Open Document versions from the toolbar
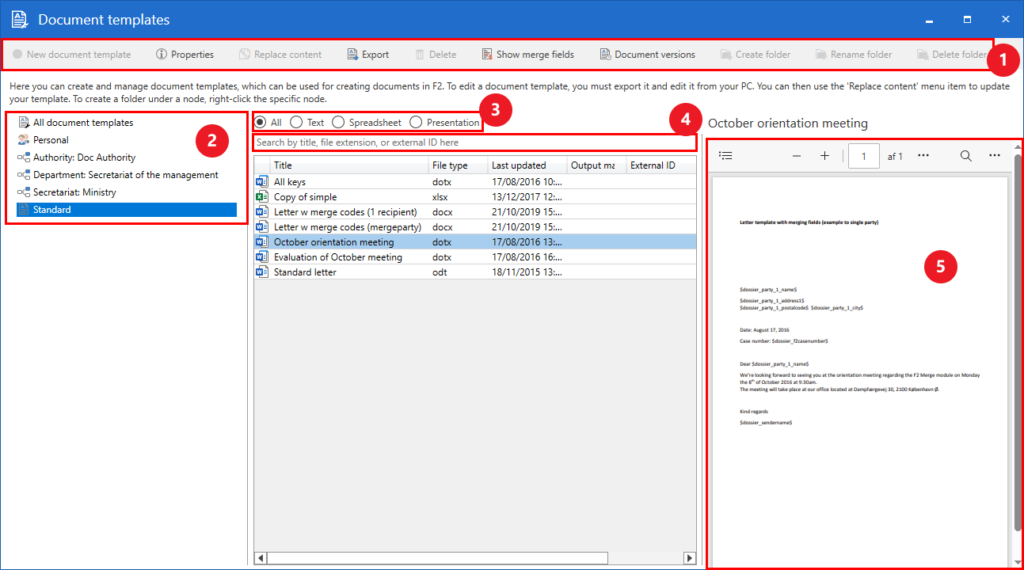1024x570 pixels. point(647,55)
